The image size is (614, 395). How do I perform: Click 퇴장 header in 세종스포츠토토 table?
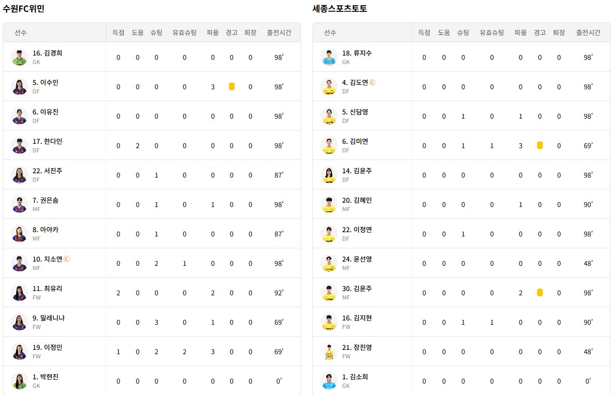click(559, 33)
